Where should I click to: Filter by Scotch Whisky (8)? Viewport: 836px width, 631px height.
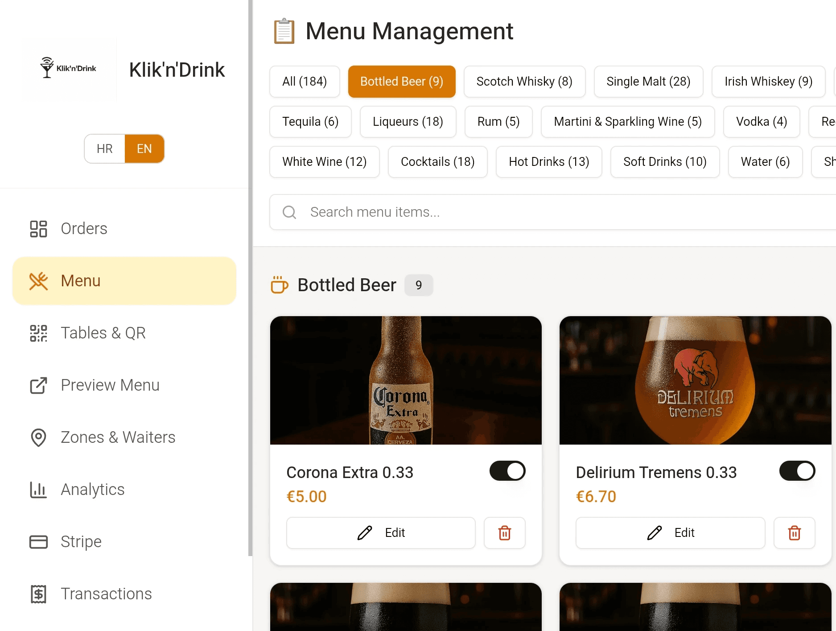[524, 82]
